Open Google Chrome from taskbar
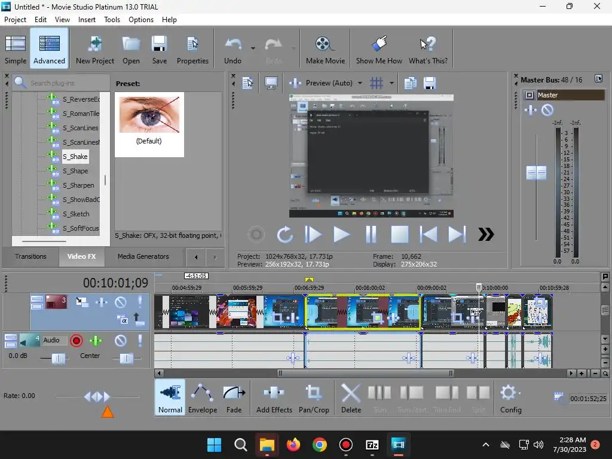612x459 pixels. click(x=319, y=445)
